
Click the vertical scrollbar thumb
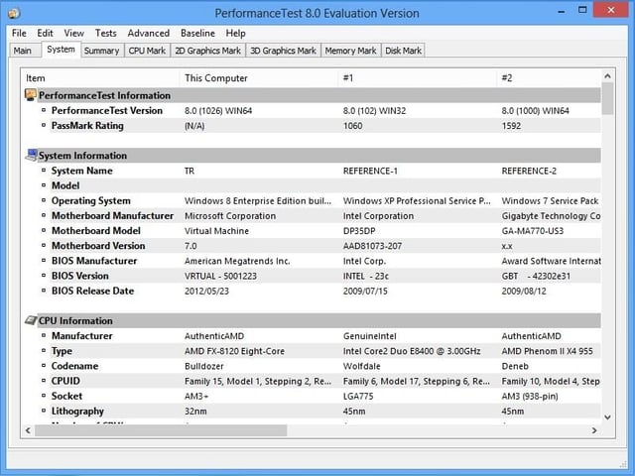(x=607, y=99)
